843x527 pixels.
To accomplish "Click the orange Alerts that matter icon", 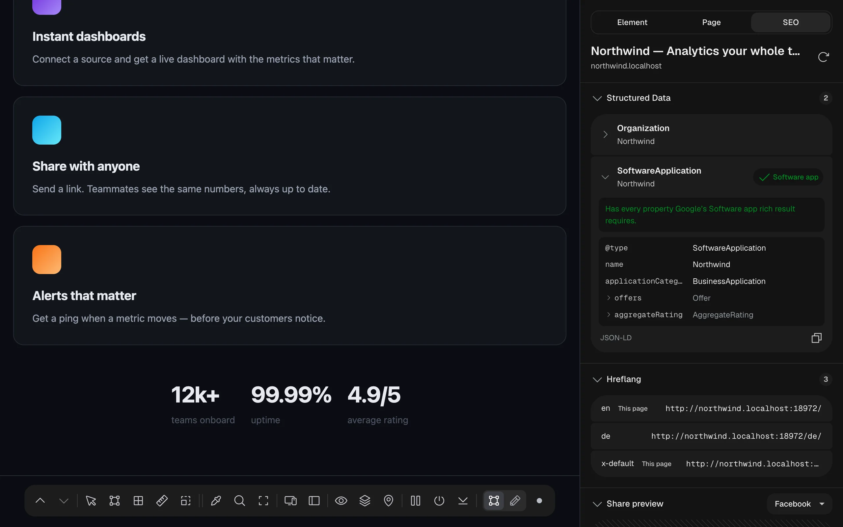I will coord(47,260).
